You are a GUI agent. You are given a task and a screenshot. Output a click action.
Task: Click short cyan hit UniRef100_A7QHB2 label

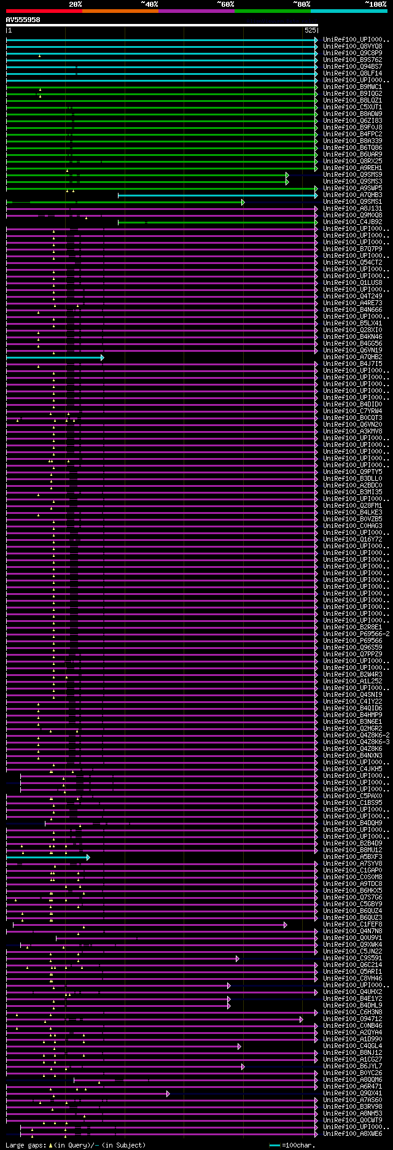(352, 357)
